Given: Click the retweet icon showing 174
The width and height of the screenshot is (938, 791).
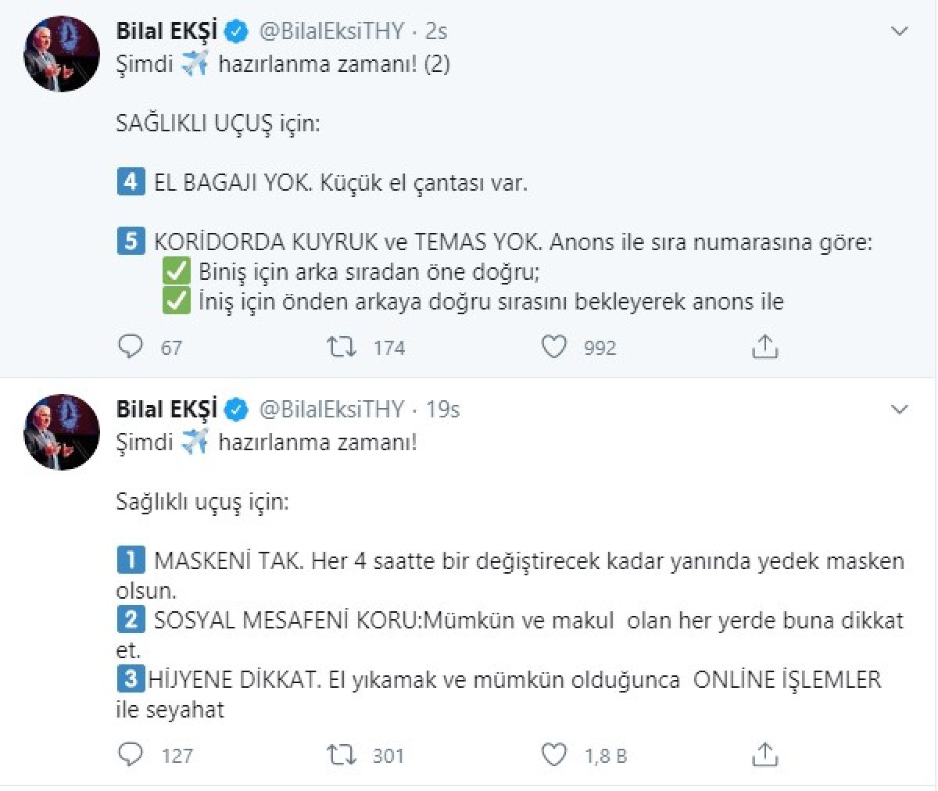Looking at the screenshot, I should click(x=342, y=345).
